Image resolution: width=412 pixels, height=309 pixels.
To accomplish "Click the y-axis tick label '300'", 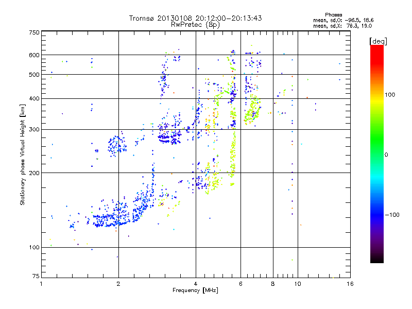I will (x=35, y=130).
